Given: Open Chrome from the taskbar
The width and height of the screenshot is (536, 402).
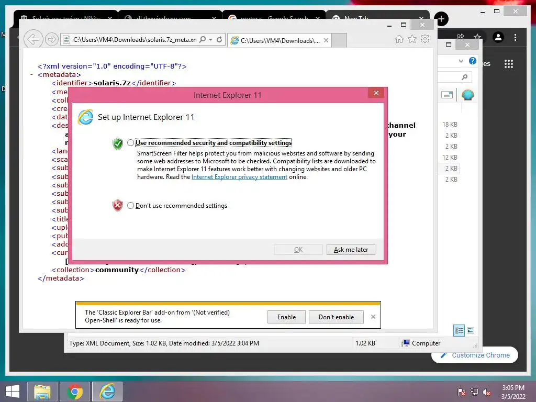Looking at the screenshot, I should 75,392.
